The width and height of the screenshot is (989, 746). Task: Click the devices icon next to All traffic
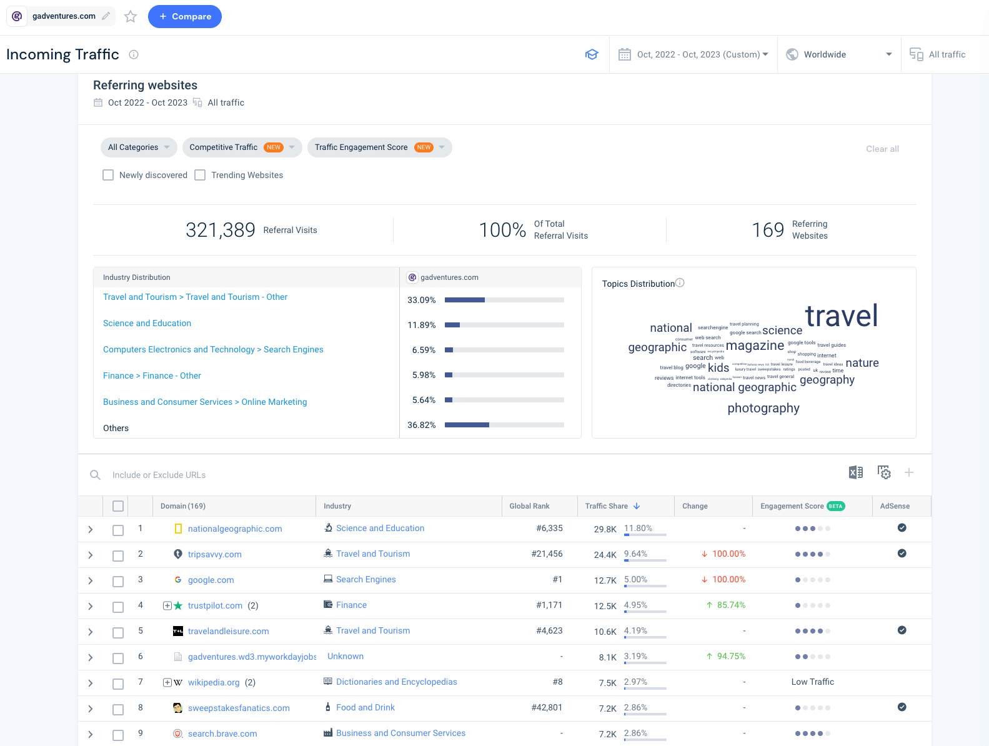[917, 54]
